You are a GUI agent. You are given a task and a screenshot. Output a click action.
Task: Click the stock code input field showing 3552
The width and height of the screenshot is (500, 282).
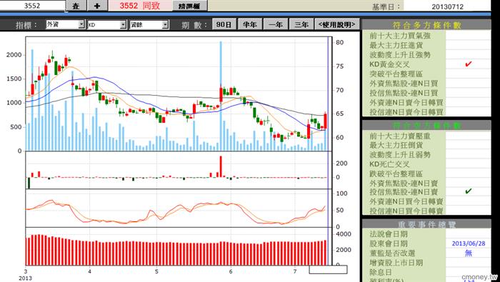point(33,6)
